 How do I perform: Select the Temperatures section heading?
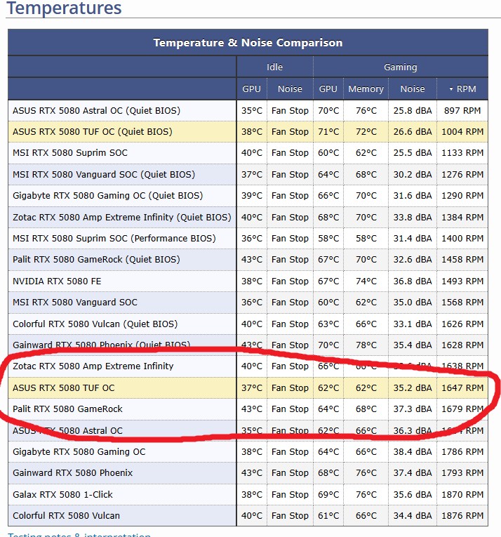point(64,8)
